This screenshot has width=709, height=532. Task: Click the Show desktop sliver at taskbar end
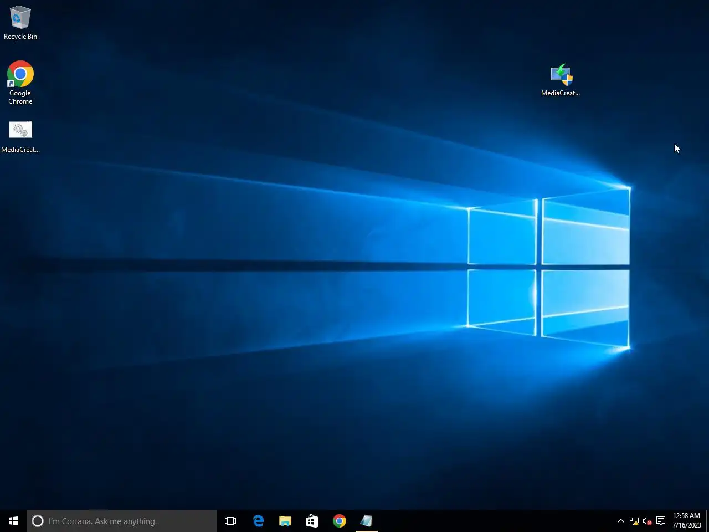tap(707, 521)
